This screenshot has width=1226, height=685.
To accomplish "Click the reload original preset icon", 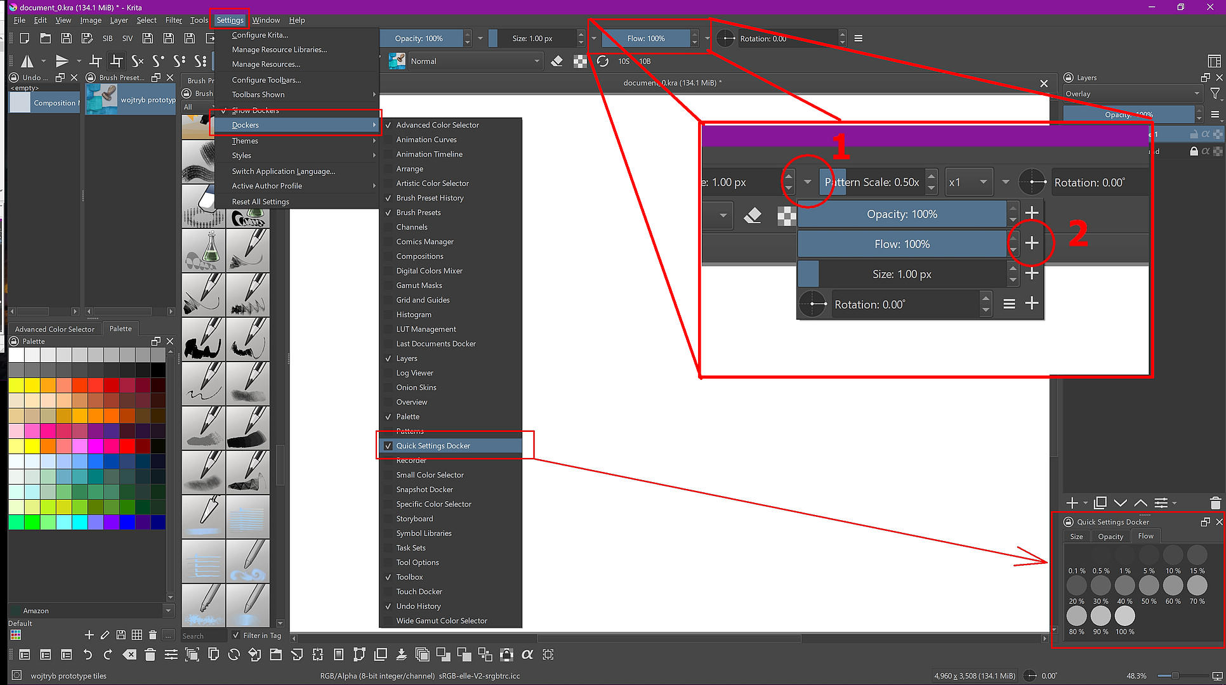I will point(602,62).
